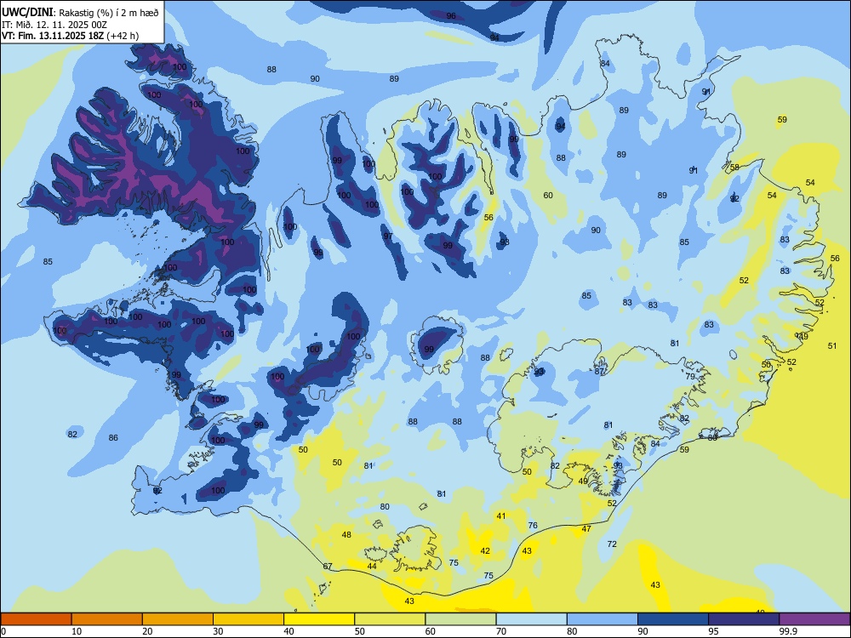Viewport: 851px width, 638px height.
Task: Click the '44' humidity value on the map
Action: (372, 567)
